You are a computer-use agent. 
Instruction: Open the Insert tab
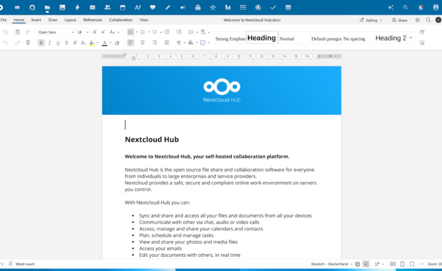[x=36, y=20]
